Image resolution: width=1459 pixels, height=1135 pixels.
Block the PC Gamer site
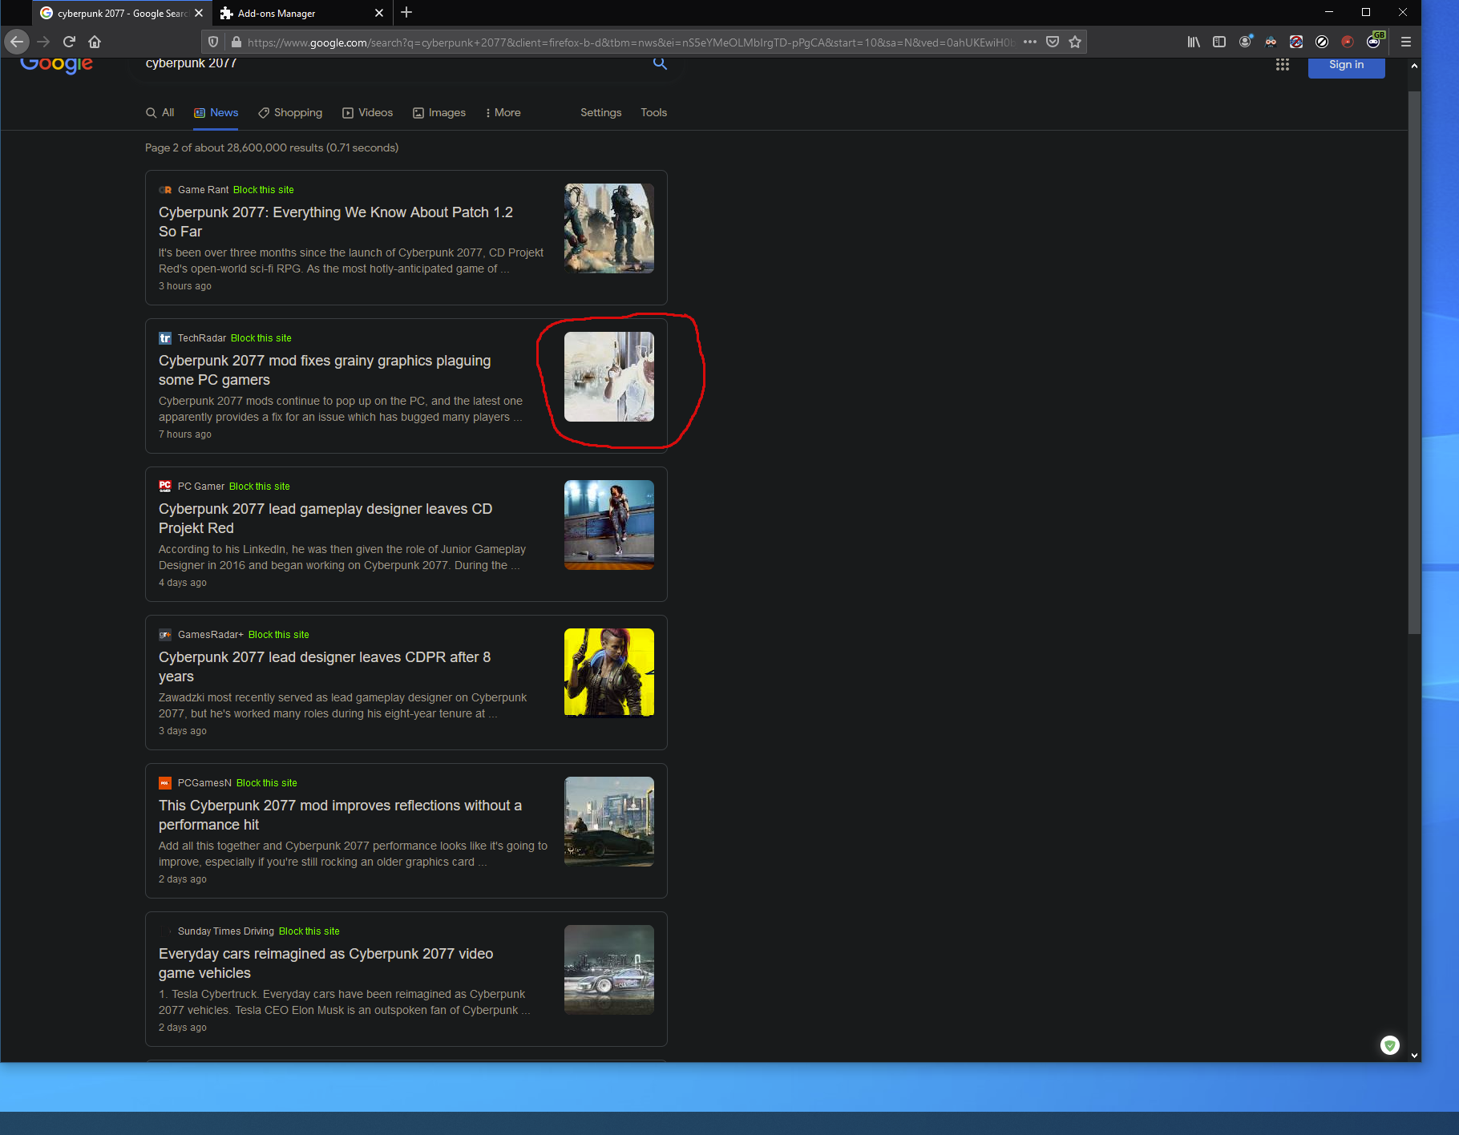pos(259,486)
